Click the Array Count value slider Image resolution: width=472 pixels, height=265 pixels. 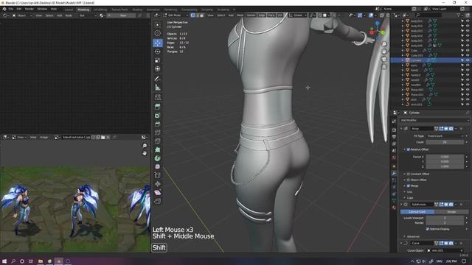[x=445, y=142]
